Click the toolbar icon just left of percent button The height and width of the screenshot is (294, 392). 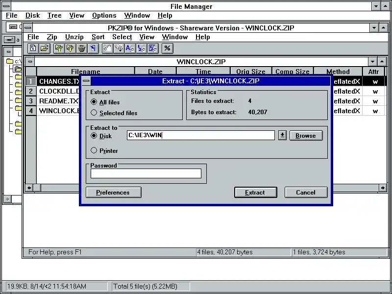[153, 48]
